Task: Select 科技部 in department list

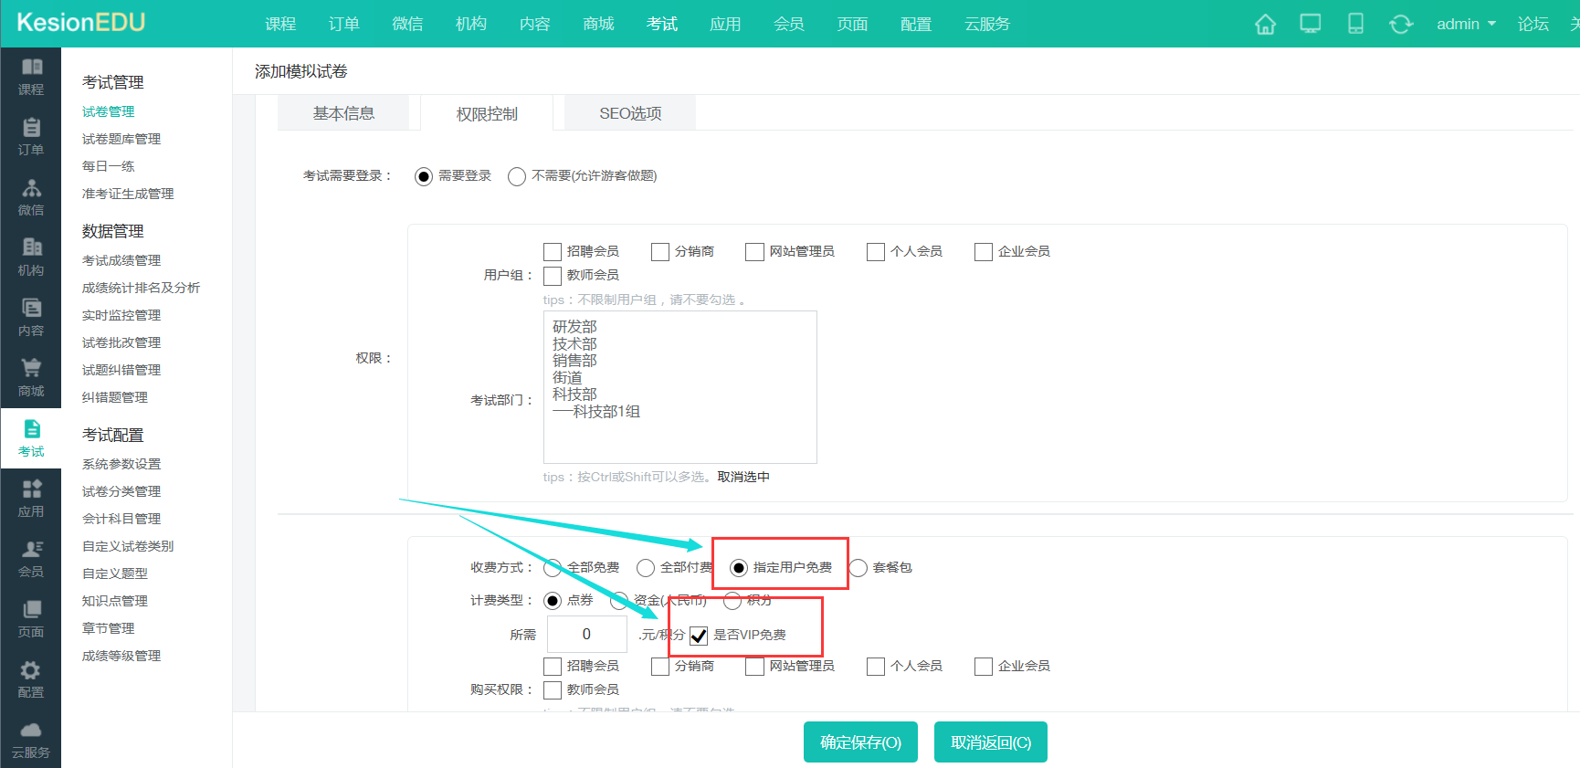Action: click(x=574, y=395)
